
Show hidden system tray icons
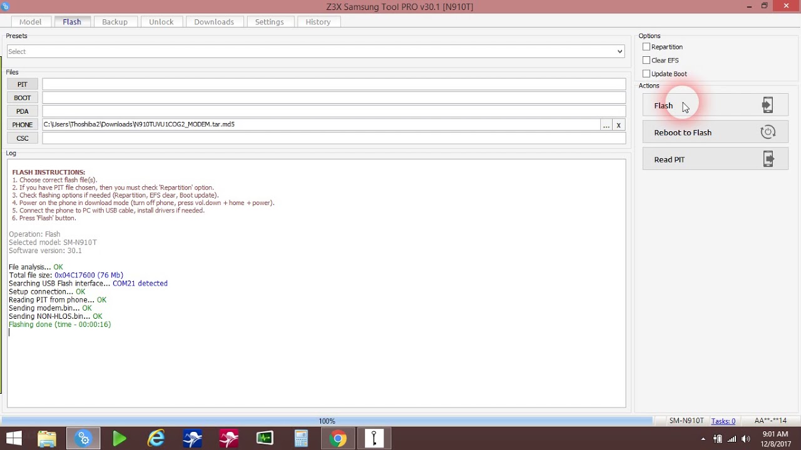[x=703, y=439]
